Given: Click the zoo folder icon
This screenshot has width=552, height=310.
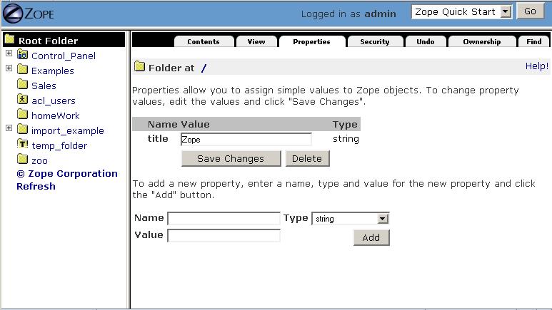Looking at the screenshot, I should pos(22,160).
